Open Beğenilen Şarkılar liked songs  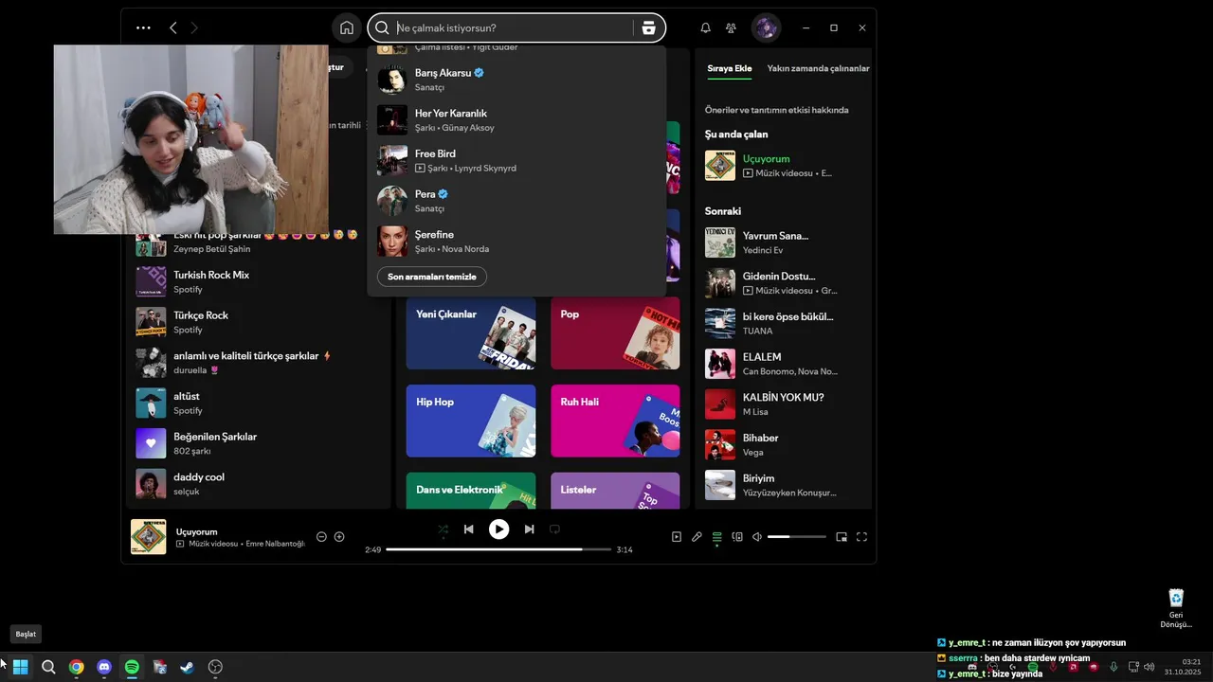(x=259, y=443)
